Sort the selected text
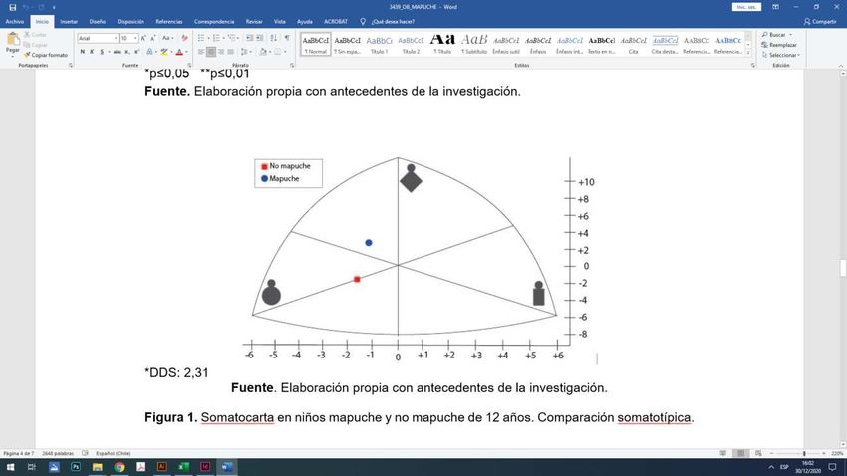 (274, 38)
